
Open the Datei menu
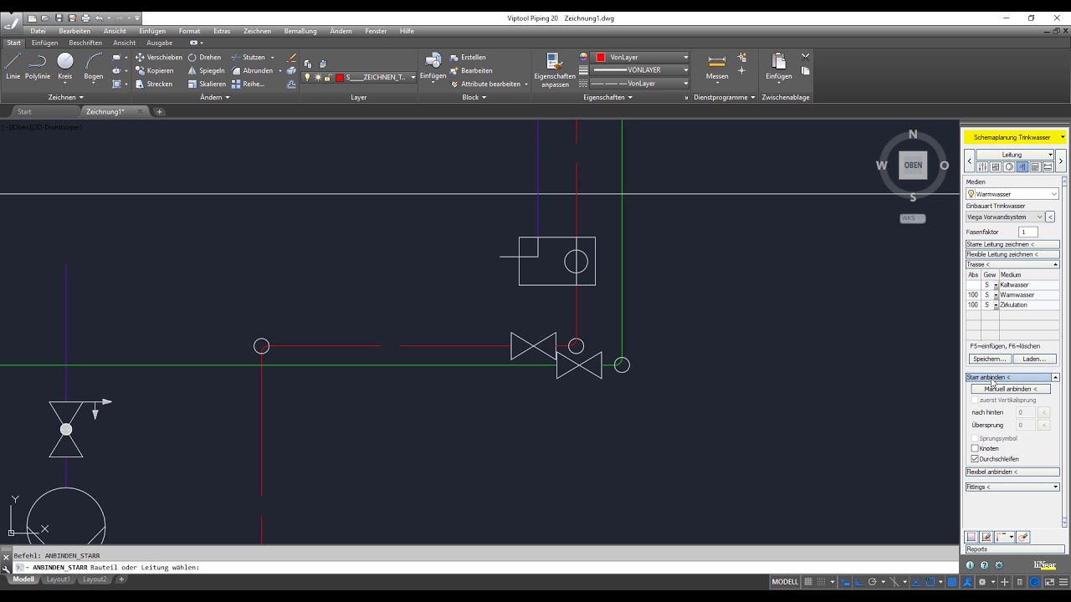tap(38, 31)
